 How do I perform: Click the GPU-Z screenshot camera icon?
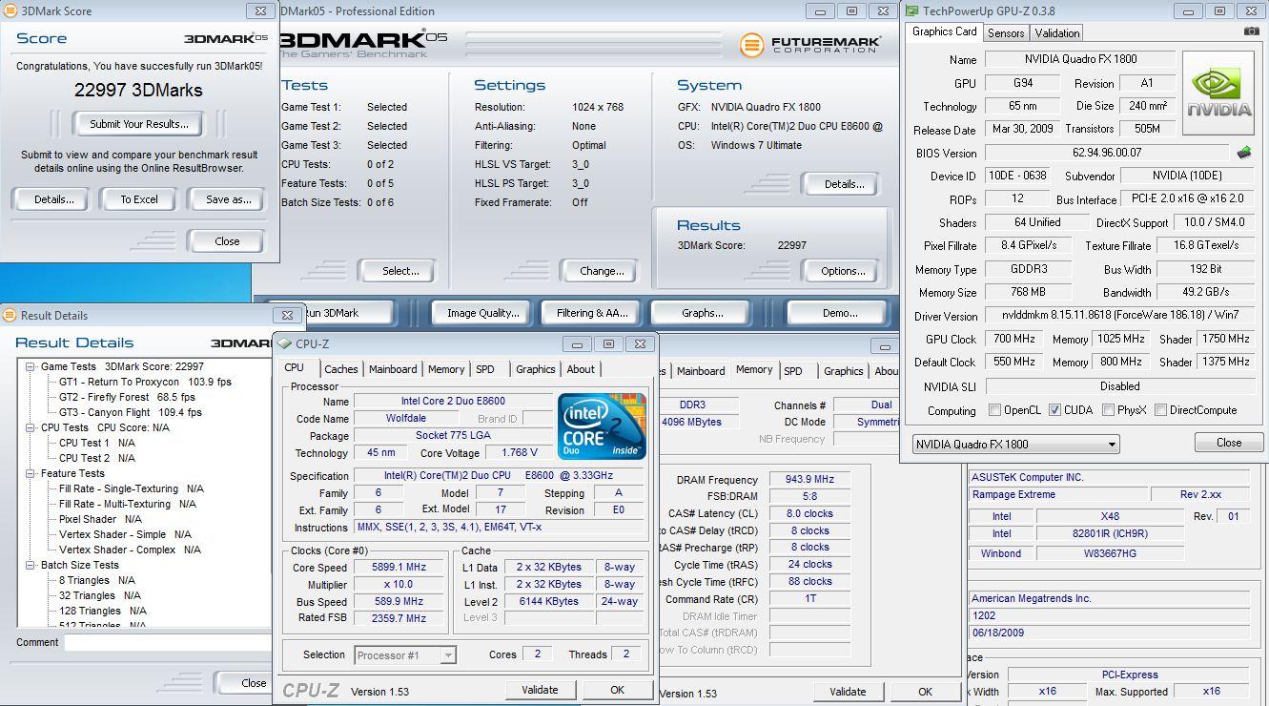1251,31
